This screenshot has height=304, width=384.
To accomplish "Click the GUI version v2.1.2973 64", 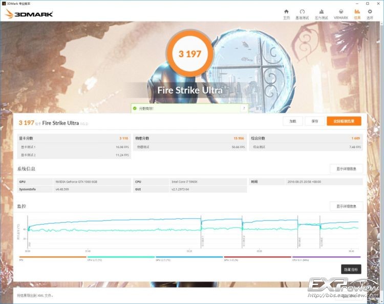I will pyautogui.click(x=180, y=189).
